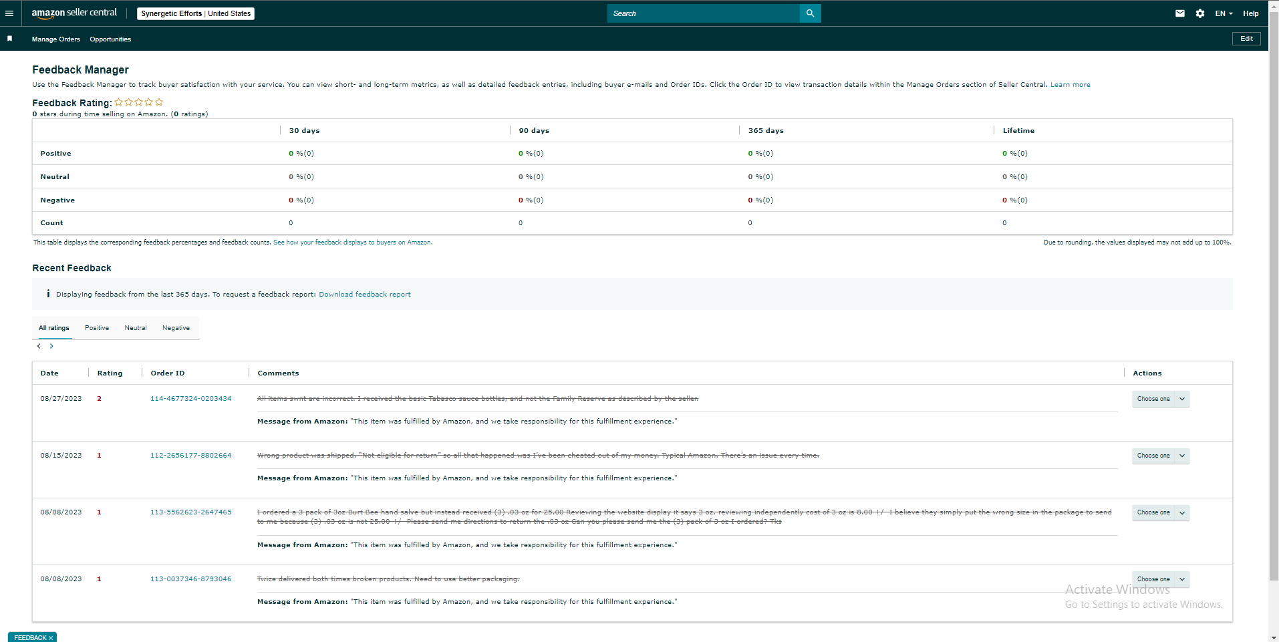Switch to the Negative tab
Image resolution: width=1279 pixels, height=642 pixels.
pos(176,328)
